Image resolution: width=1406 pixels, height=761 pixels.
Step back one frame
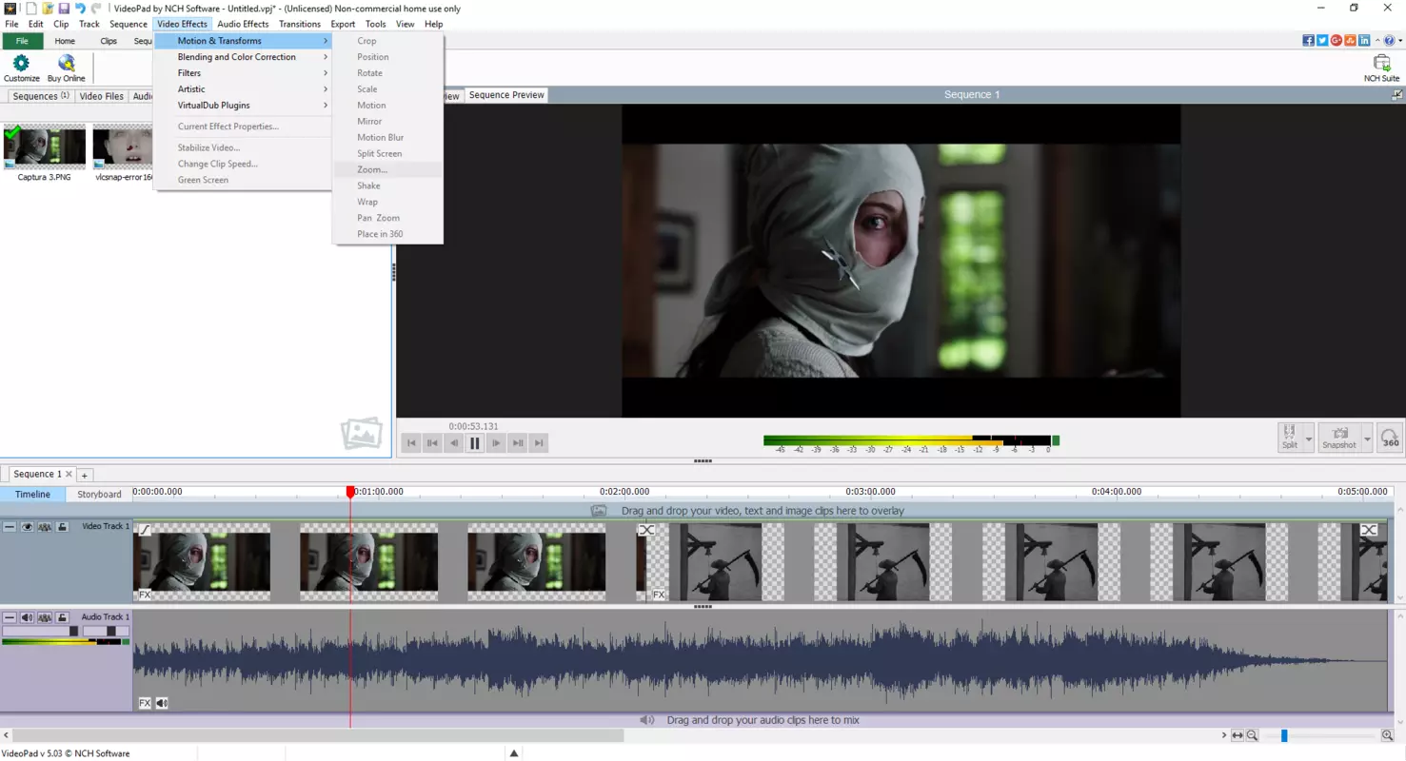(x=453, y=442)
